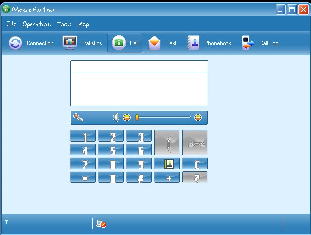Open the Statistics chart icon
The image size is (311, 235).
point(70,43)
